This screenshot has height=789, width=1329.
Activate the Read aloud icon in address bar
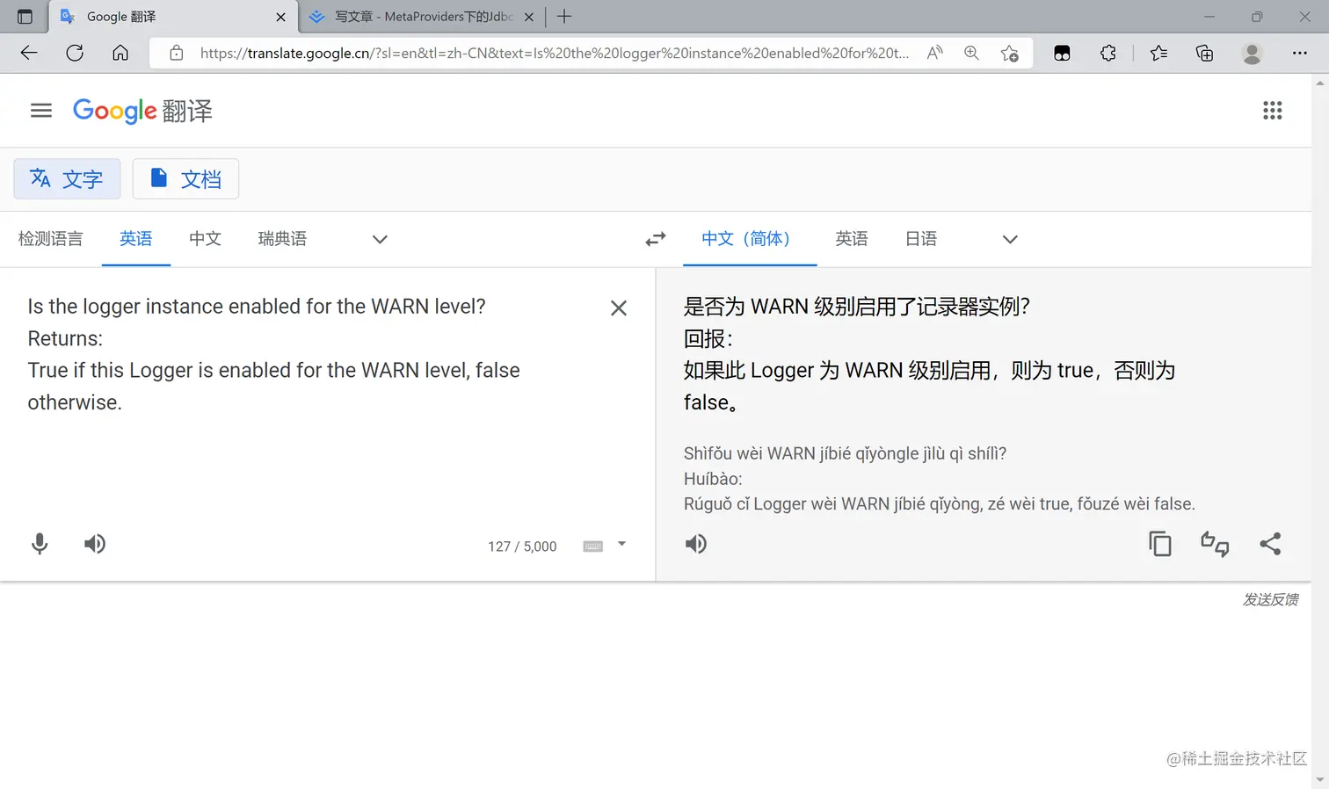click(x=934, y=53)
